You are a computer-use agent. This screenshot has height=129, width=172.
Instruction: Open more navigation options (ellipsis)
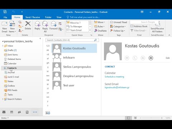[35, 112]
